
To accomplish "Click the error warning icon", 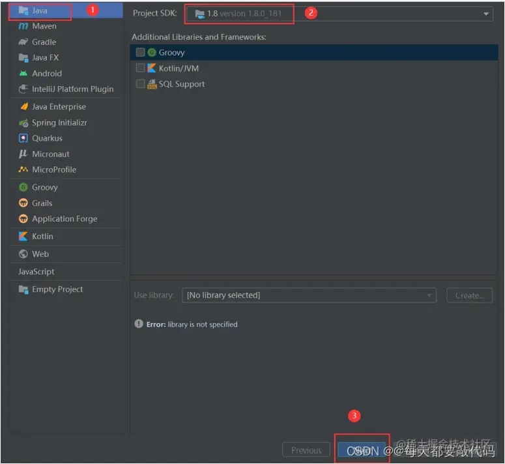I will coord(139,324).
